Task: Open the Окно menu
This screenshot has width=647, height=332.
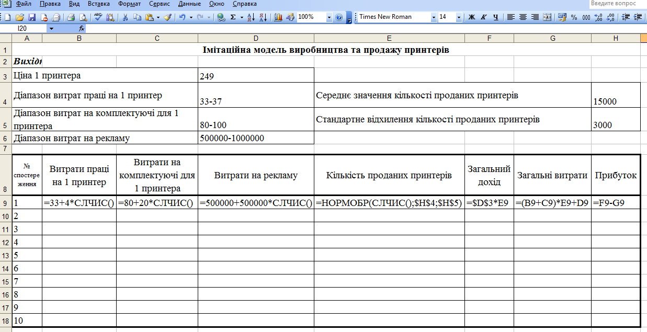Action: 217,4
